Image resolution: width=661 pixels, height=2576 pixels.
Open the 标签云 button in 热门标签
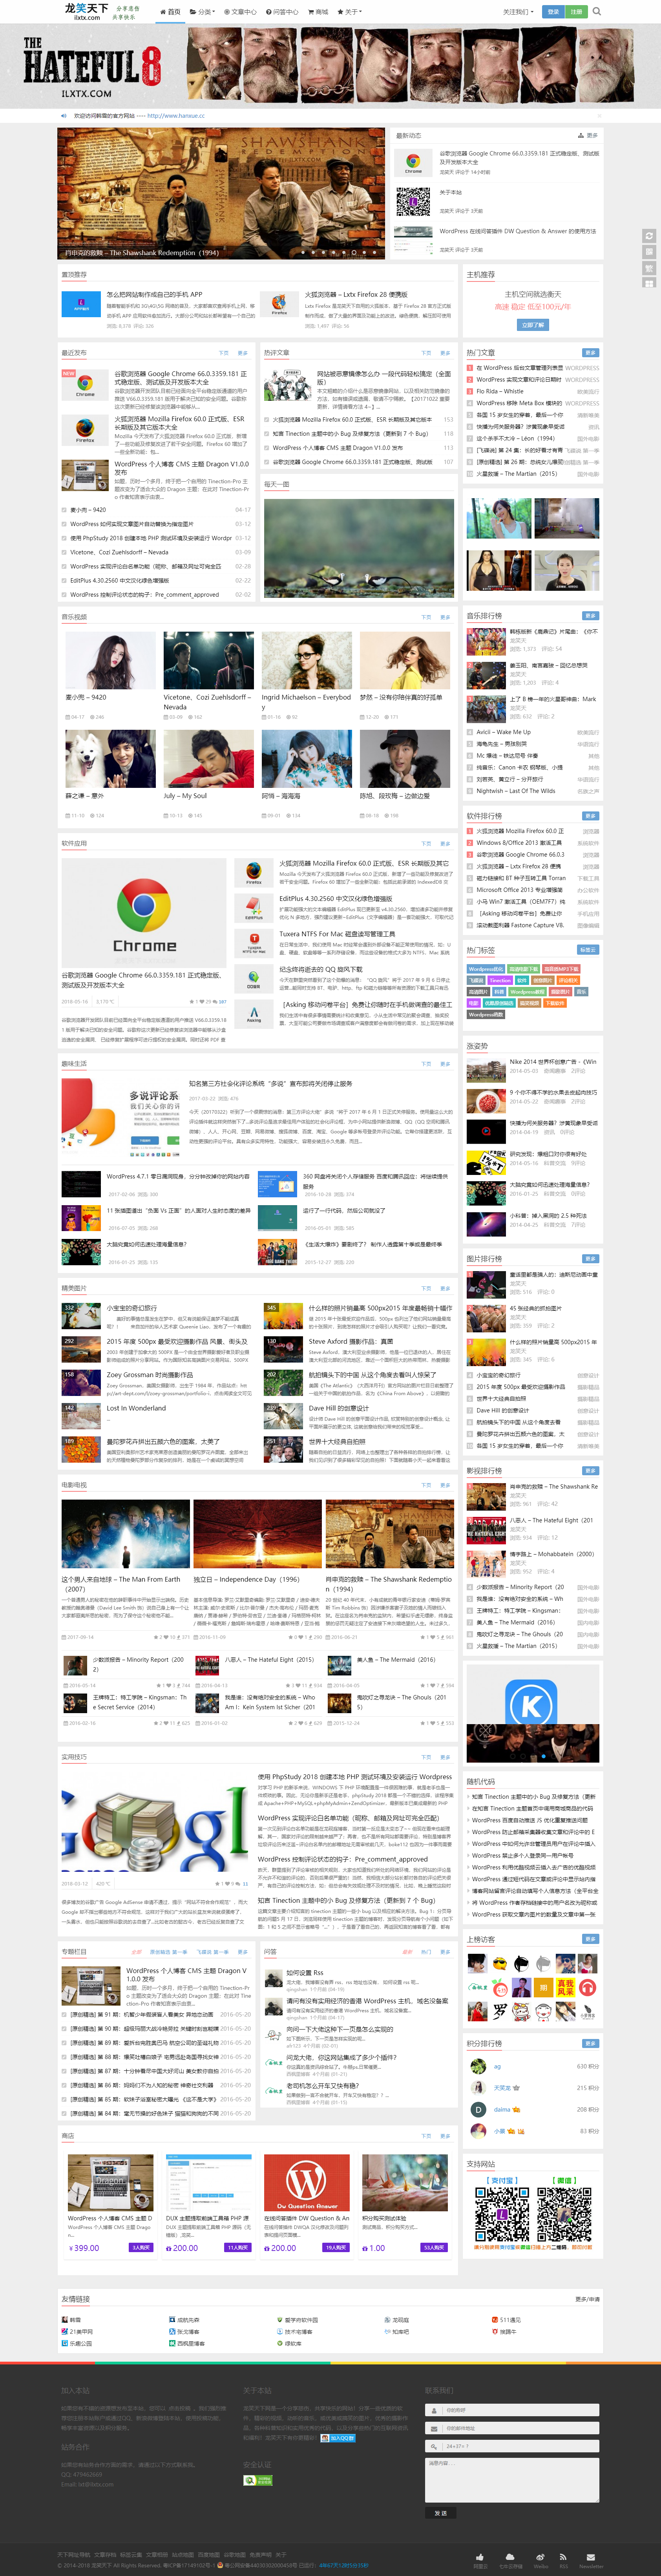pos(588,950)
